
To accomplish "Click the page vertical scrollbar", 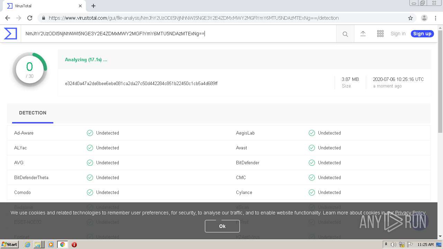I will [x=440, y=81].
